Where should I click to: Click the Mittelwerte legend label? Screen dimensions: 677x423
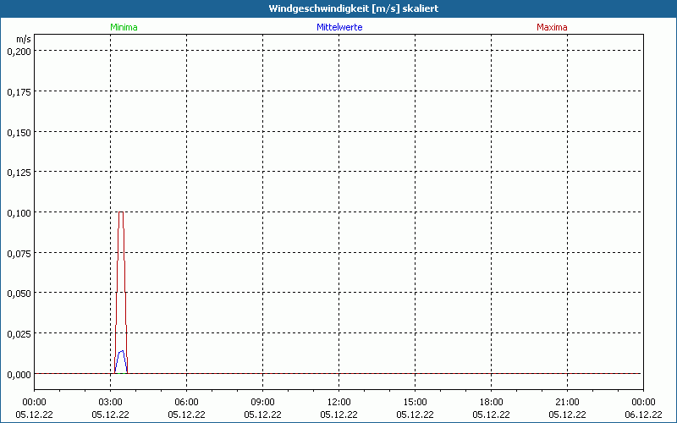coord(339,27)
